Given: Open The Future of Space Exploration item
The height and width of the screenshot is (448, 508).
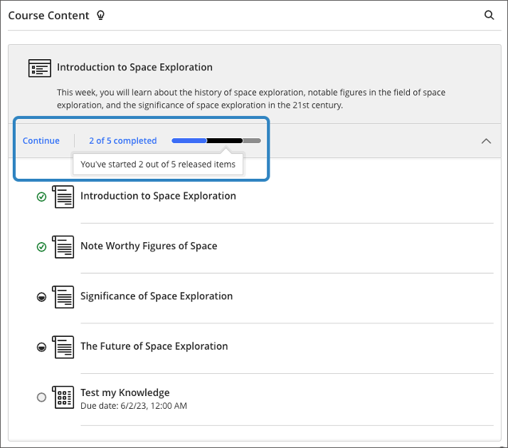Looking at the screenshot, I should 154,346.
